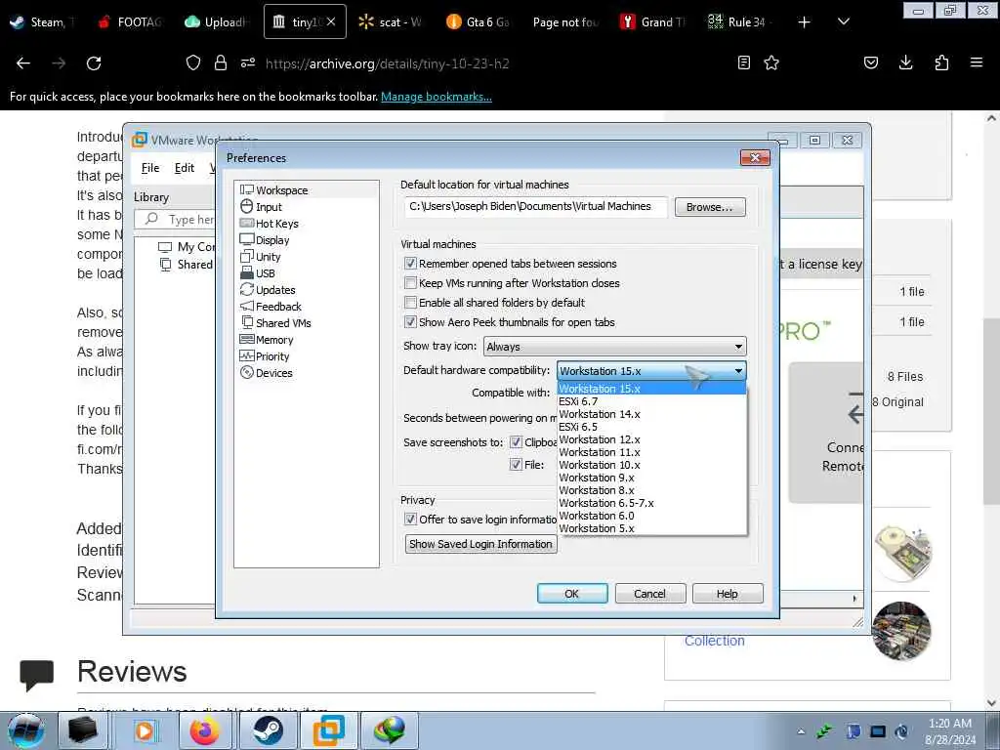This screenshot has width=1000, height=750.
Task: Enable all shared folders by default checkbox
Action: pyautogui.click(x=411, y=303)
